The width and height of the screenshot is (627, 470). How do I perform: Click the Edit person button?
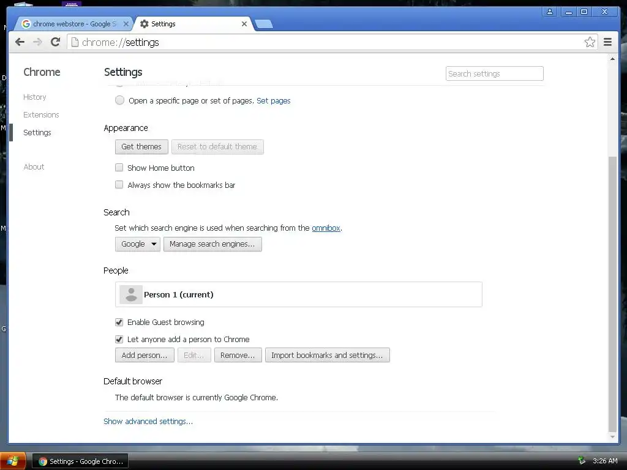tap(194, 355)
